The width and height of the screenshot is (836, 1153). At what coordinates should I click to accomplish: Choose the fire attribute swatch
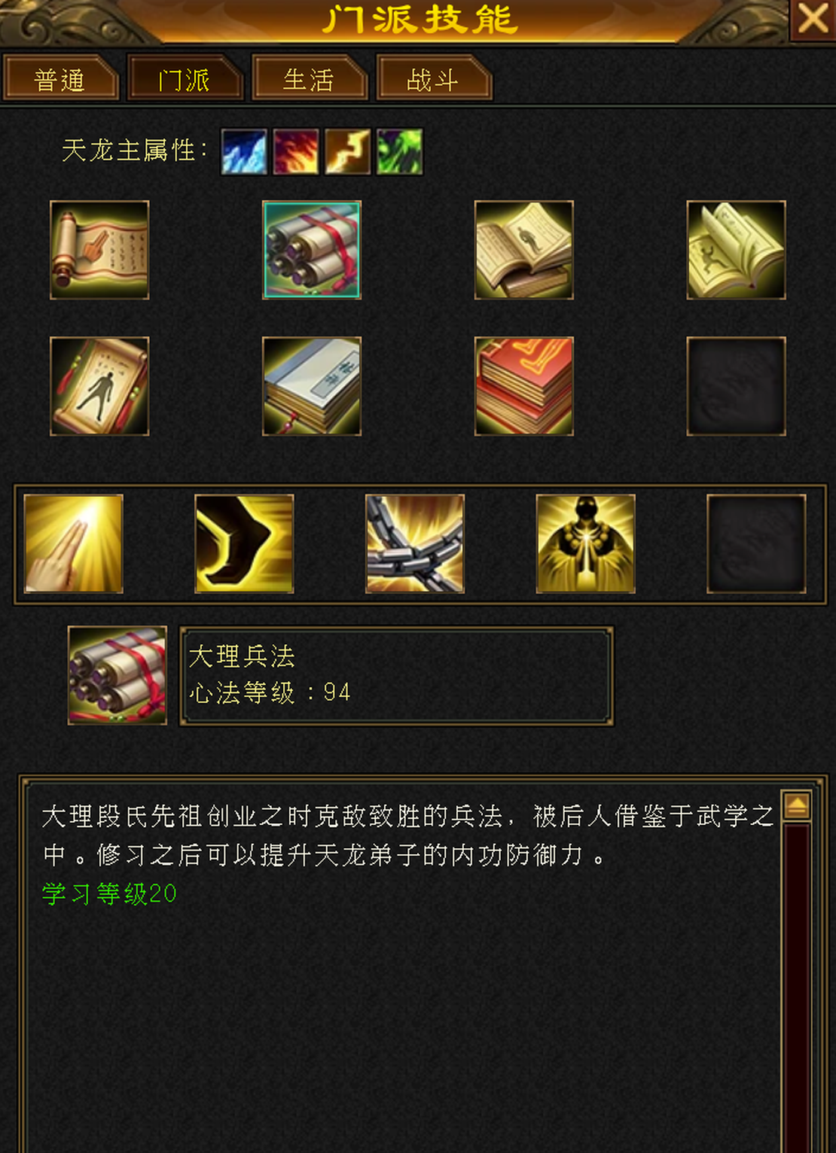[x=296, y=151]
